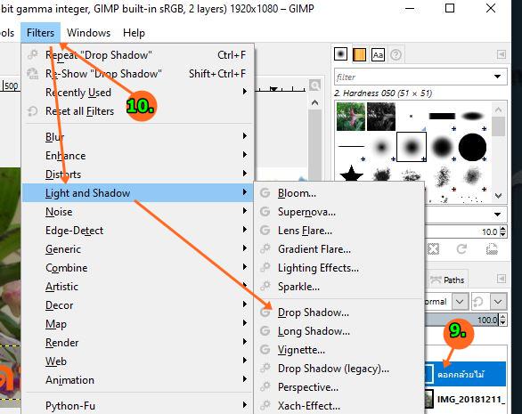Choose Bloom filter
This screenshot has height=414, width=522.
pyautogui.click(x=338, y=192)
